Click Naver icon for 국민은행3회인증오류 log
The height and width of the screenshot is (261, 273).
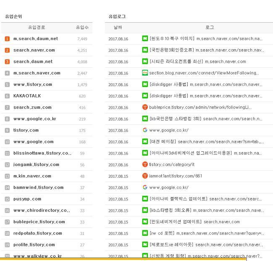coord(145,50)
